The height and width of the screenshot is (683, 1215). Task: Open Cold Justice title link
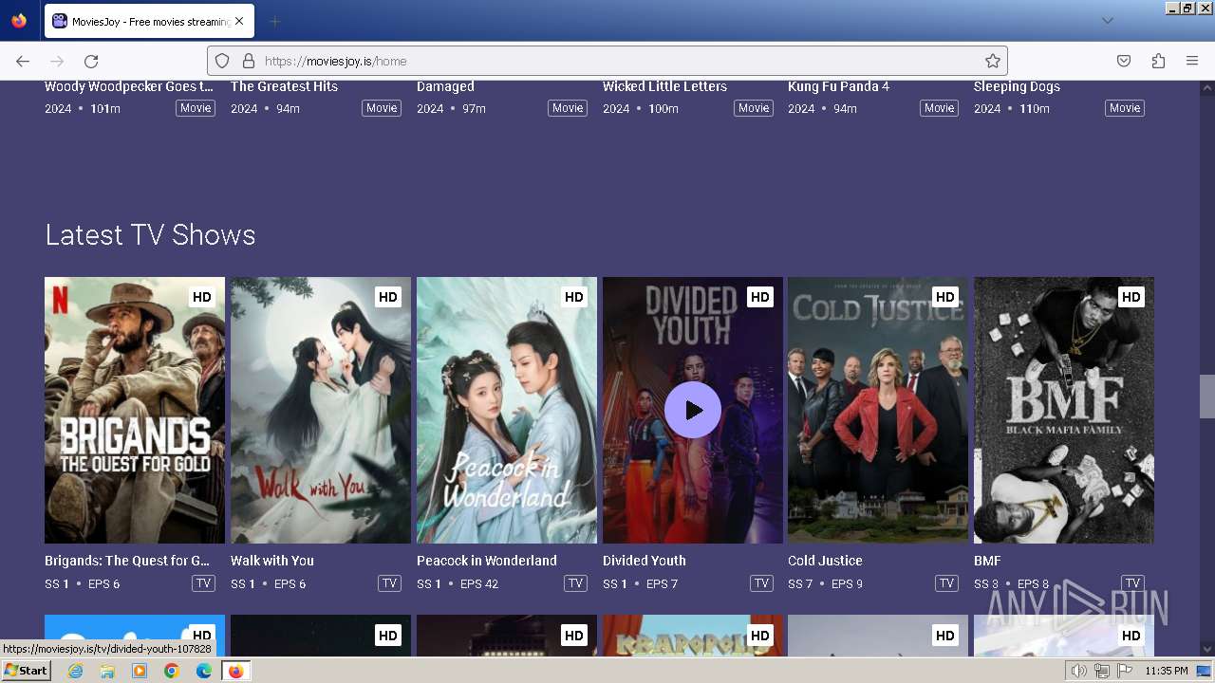(x=825, y=561)
